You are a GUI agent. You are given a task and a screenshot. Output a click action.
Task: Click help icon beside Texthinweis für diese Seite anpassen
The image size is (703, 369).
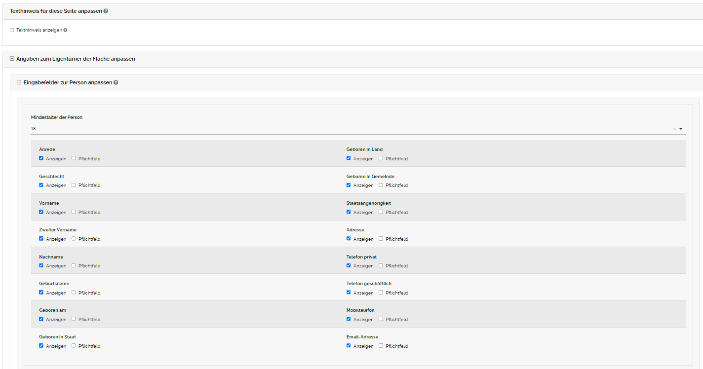point(106,11)
